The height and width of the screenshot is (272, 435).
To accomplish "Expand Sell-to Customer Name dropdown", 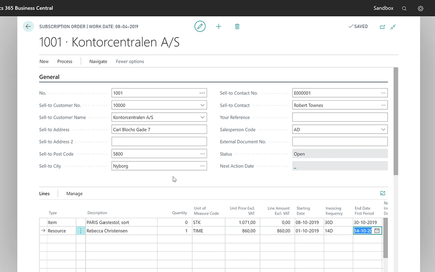I will tap(202, 117).
